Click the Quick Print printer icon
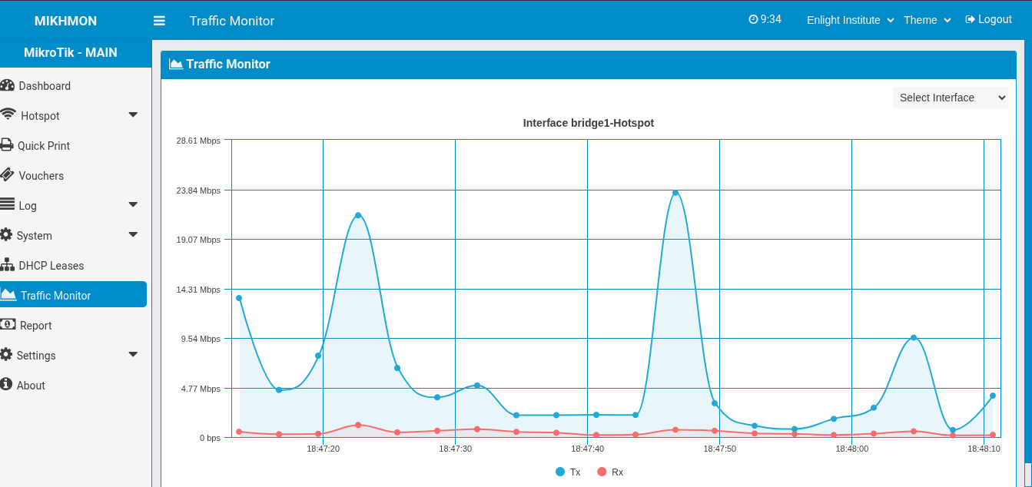Screen dimensions: 1032x487 click(7, 145)
